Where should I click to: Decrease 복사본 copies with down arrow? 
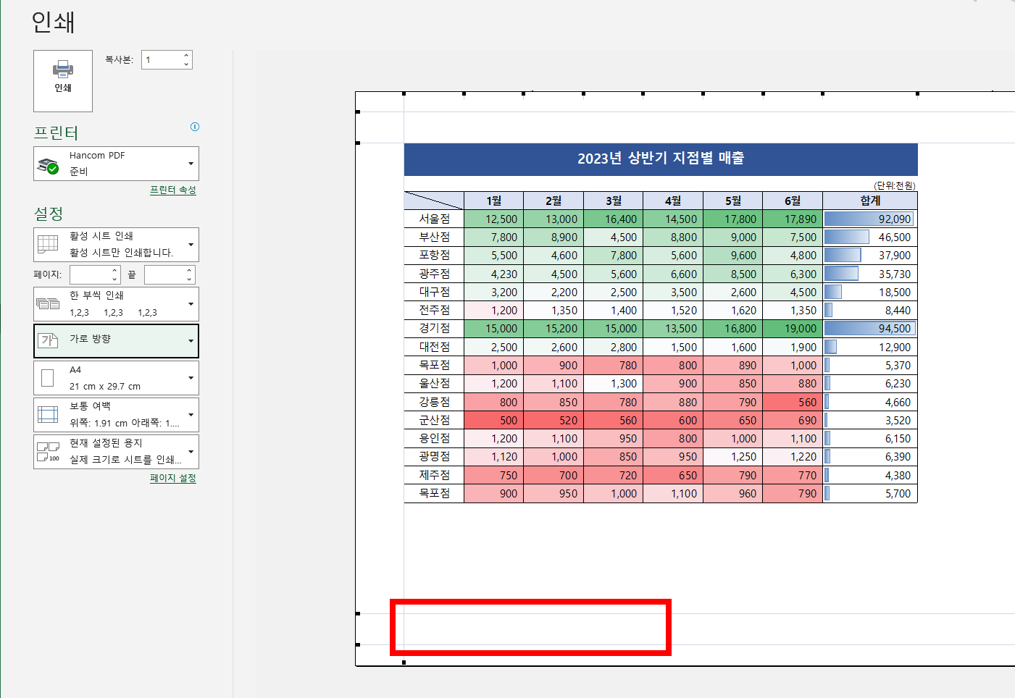tap(186, 64)
